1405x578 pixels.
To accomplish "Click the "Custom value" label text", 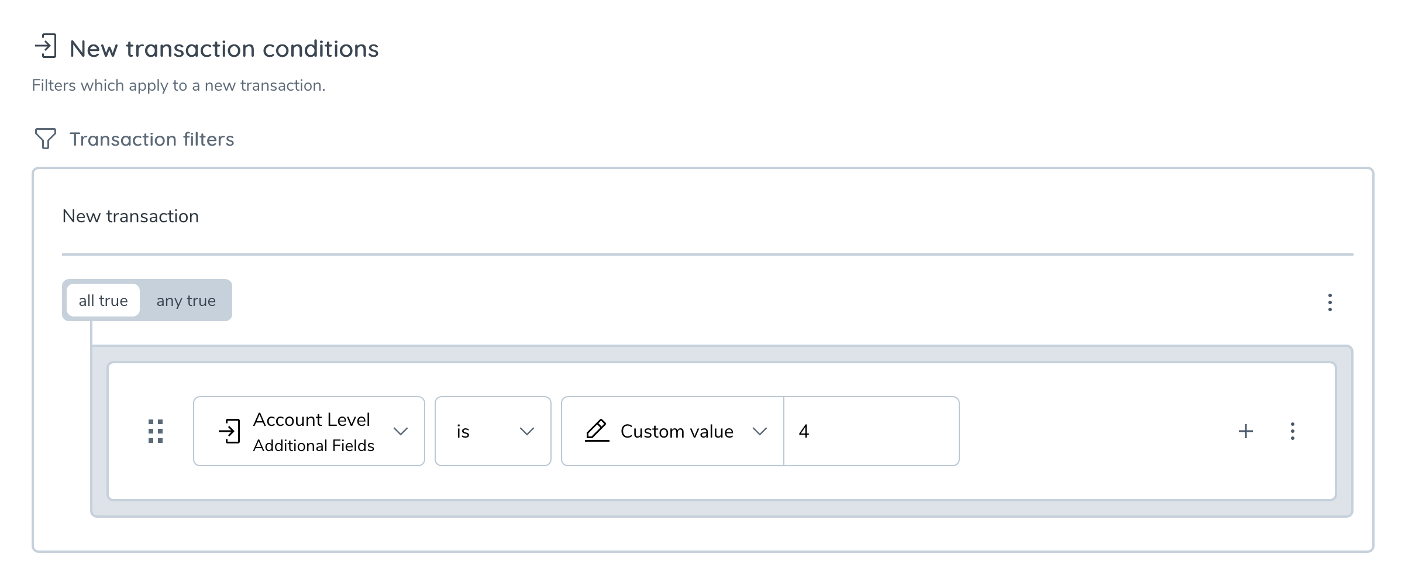I will (677, 431).
